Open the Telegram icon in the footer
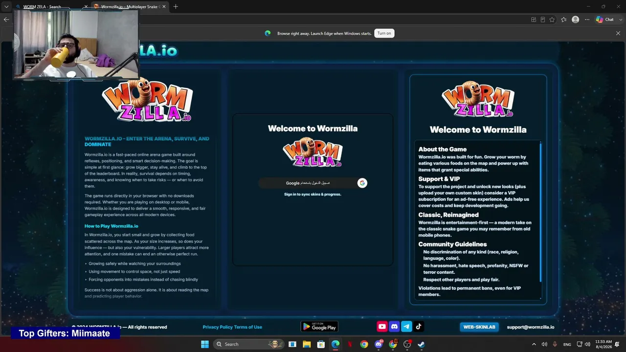Viewport: 626px width, 352px height. point(406,327)
